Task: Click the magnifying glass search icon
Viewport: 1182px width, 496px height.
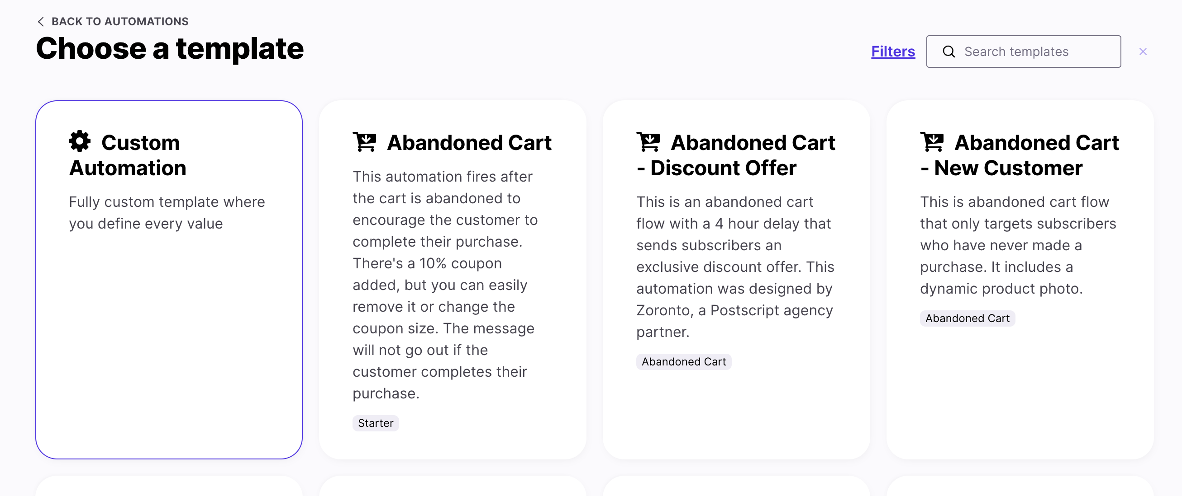Action: click(x=948, y=52)
